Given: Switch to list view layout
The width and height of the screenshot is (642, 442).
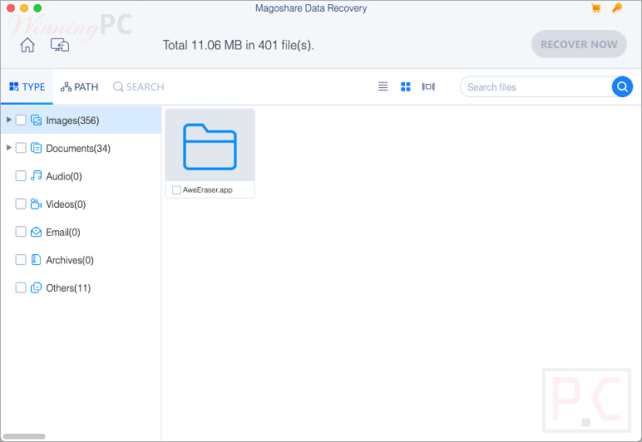Looking at the screenshot, I should point(383,86).
